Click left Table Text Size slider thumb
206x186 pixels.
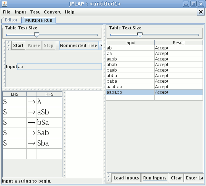point(37,35)
